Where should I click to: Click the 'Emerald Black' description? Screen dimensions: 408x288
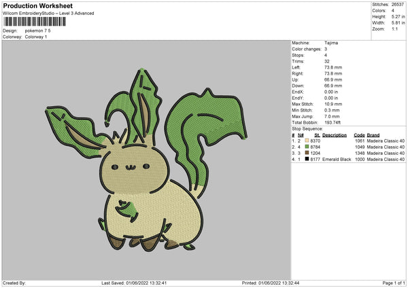[337, 159]
